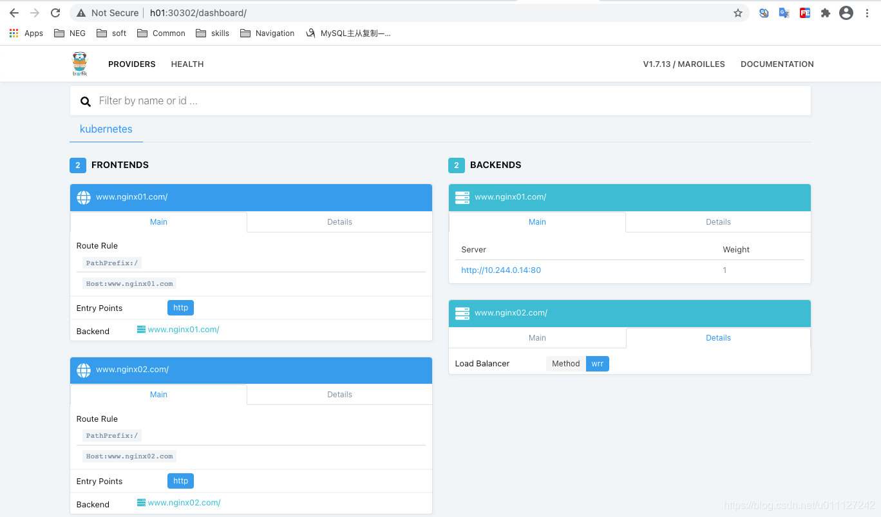Open the HEALTH menu item
This screenshot has height=517, width=881.
(x=187, y=64)
